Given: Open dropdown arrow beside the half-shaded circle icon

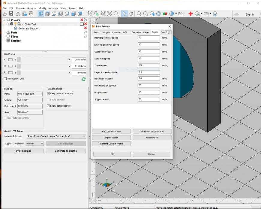Looking at the screenshot, I should (x=176, y=14).
